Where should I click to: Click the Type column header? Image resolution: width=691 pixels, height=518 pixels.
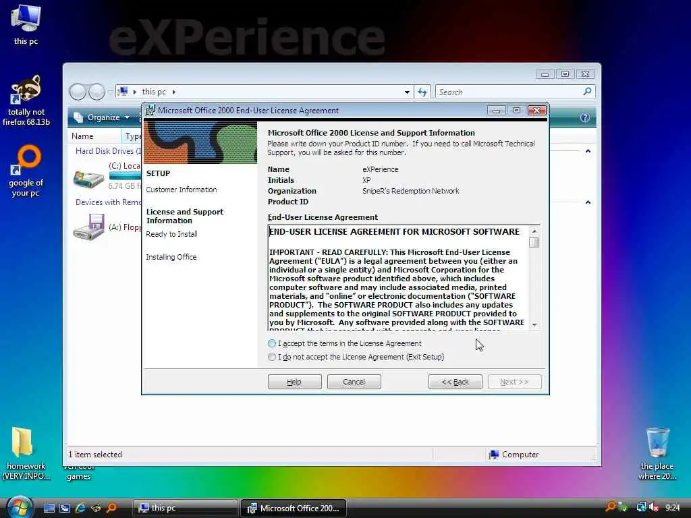point(132,136)
